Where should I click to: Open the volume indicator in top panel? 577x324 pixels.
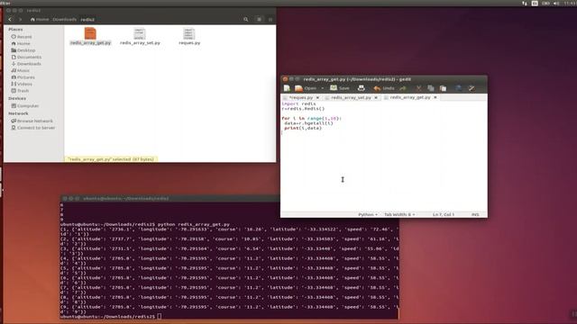556,3
